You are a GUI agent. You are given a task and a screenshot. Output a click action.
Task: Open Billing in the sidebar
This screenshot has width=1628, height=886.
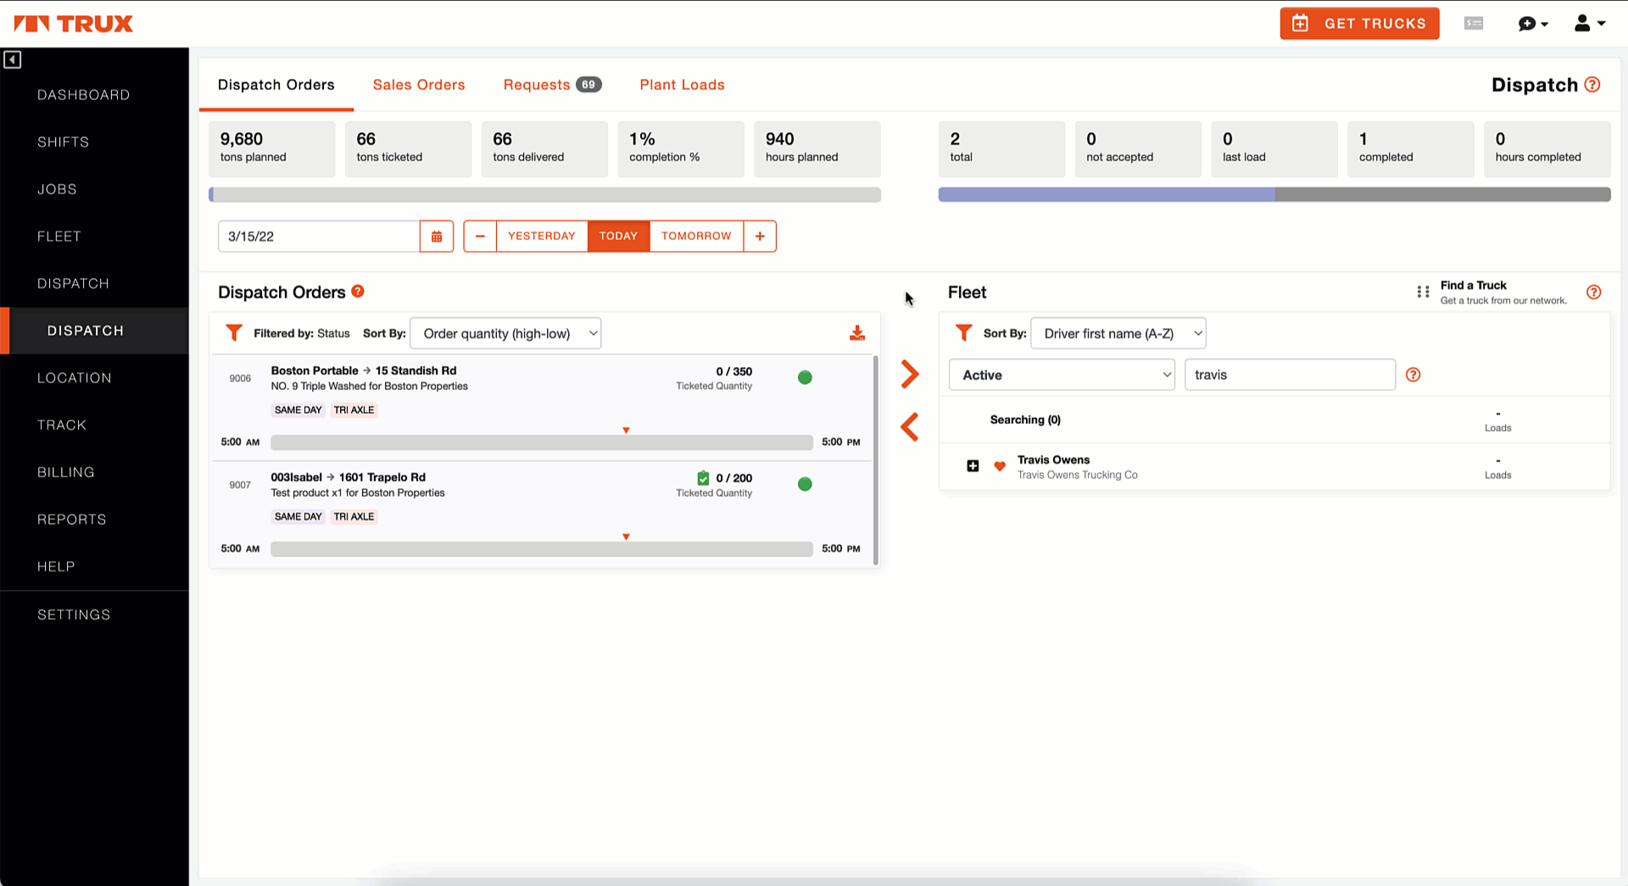pos(66,472)
